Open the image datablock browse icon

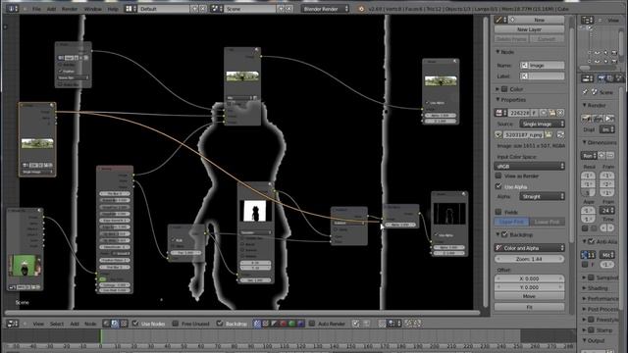500,113
